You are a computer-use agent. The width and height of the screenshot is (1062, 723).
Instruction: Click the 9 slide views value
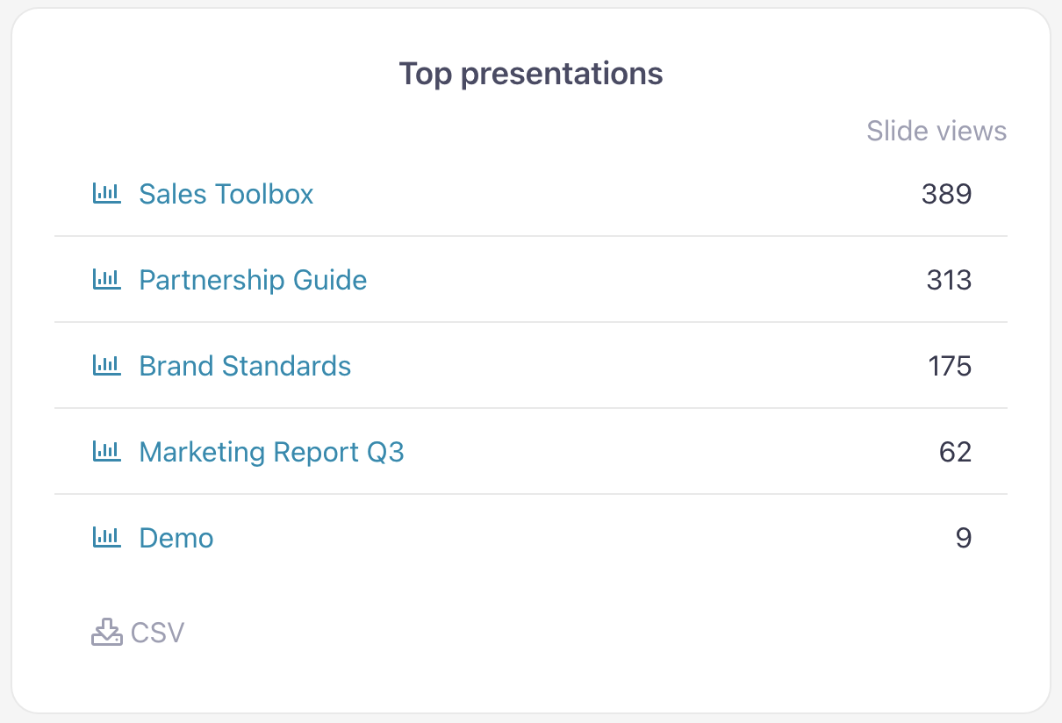pos(963,538)
